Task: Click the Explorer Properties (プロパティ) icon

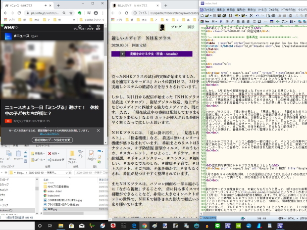Action: [91, 155]
